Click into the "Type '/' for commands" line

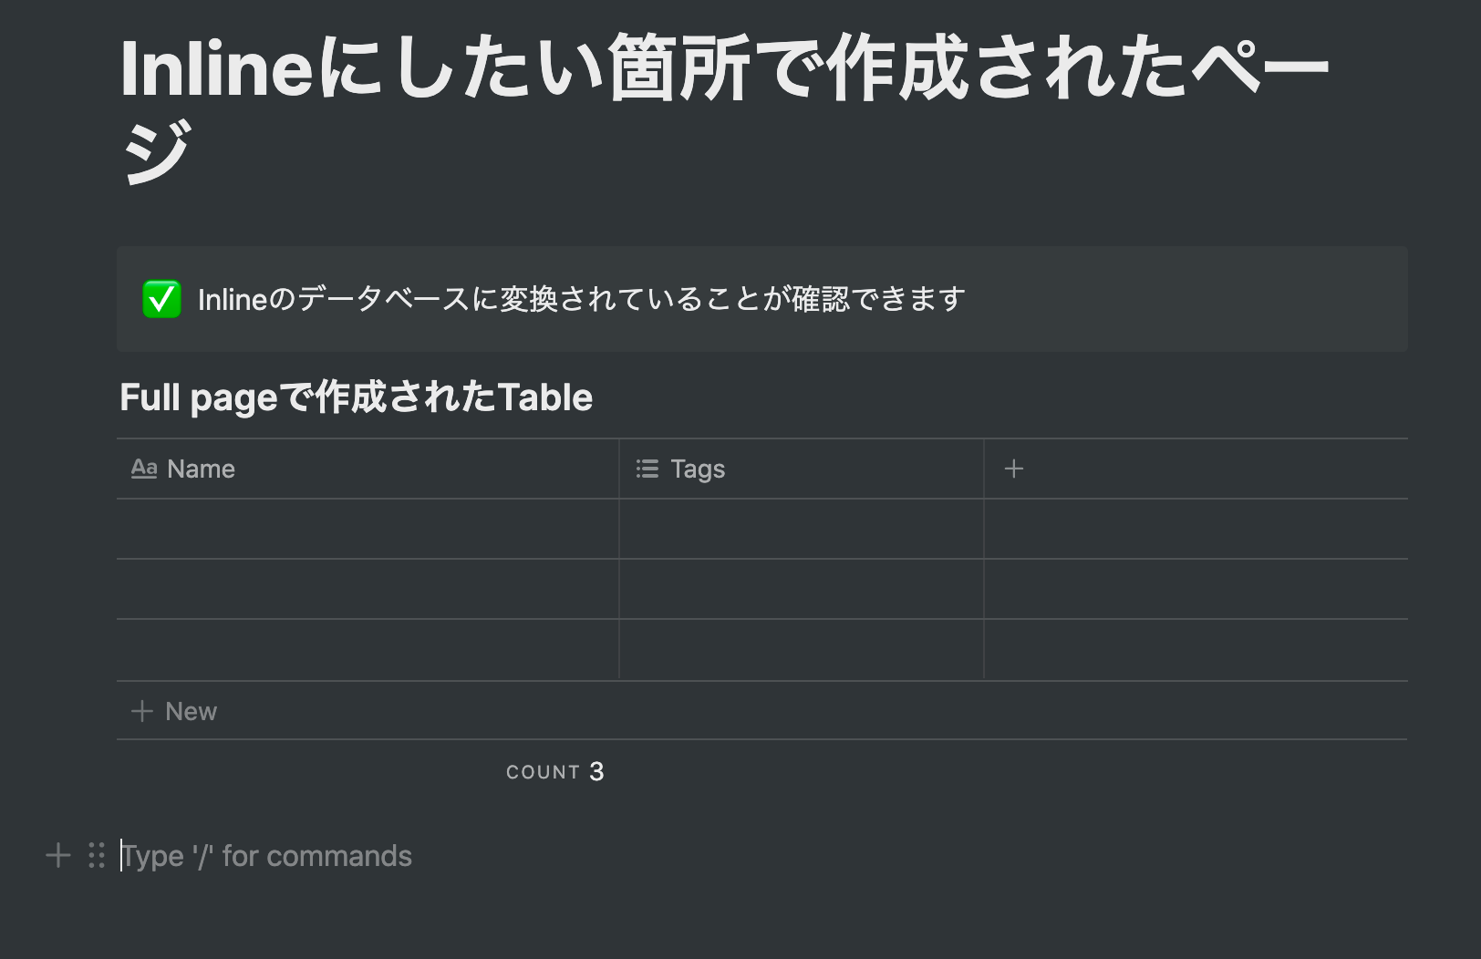[266, 856]
